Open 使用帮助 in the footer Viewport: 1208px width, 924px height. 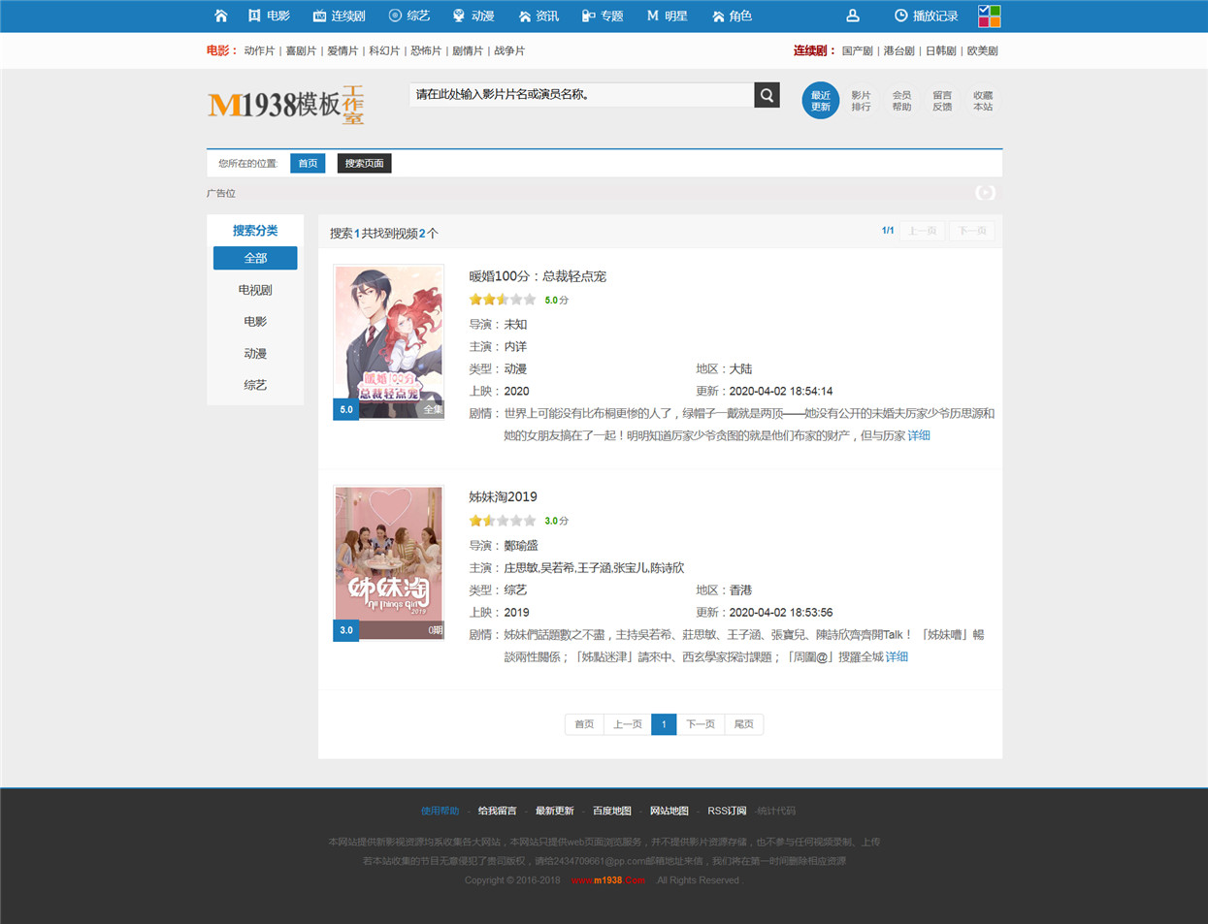[440, 811]
